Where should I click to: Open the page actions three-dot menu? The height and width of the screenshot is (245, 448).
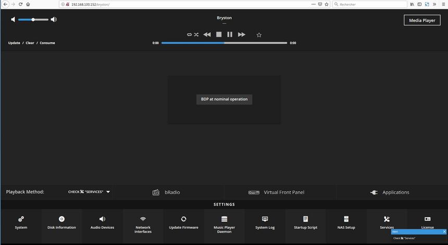(x=314, y=4)
